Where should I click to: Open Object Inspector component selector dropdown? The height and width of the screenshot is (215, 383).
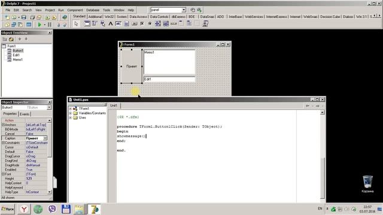point(49,107)
